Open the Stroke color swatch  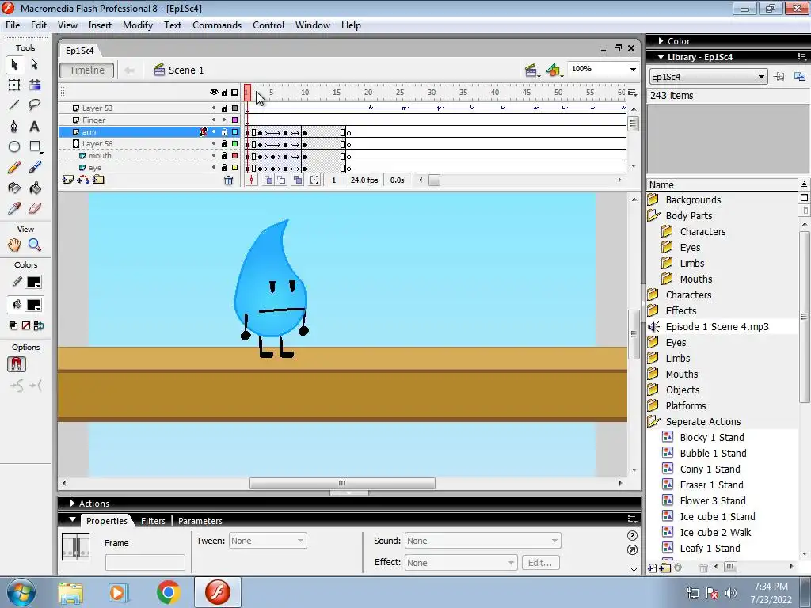pos(33,283)
